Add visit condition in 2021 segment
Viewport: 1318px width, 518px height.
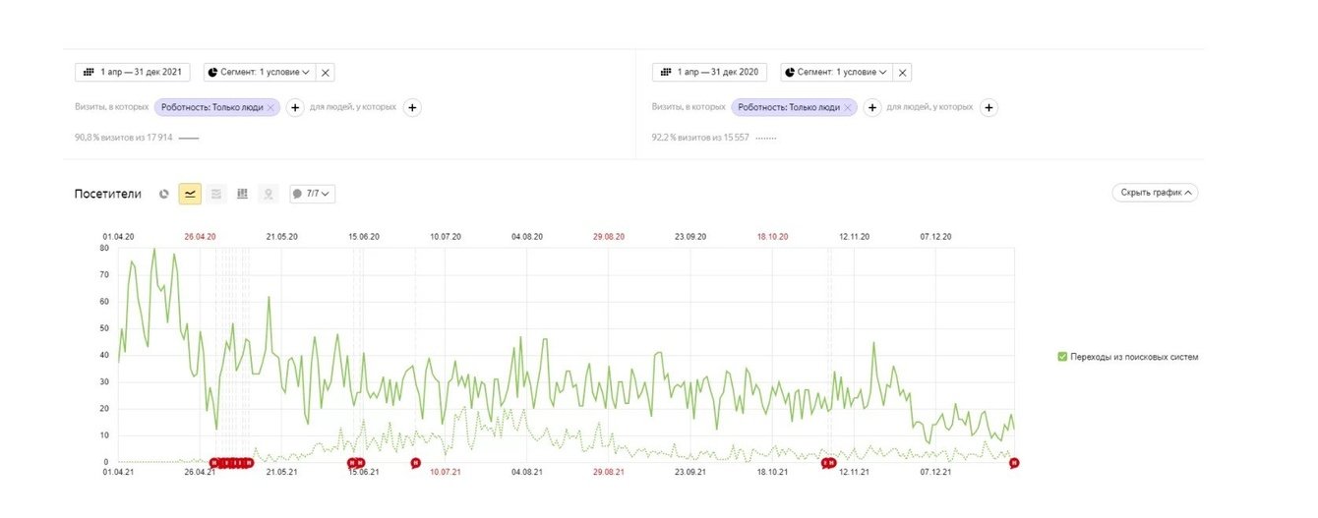(x=295, y=107)
